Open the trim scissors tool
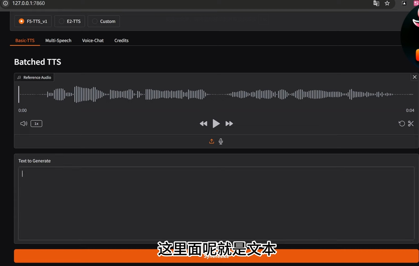The image size is (419, 266). (411, 124)
